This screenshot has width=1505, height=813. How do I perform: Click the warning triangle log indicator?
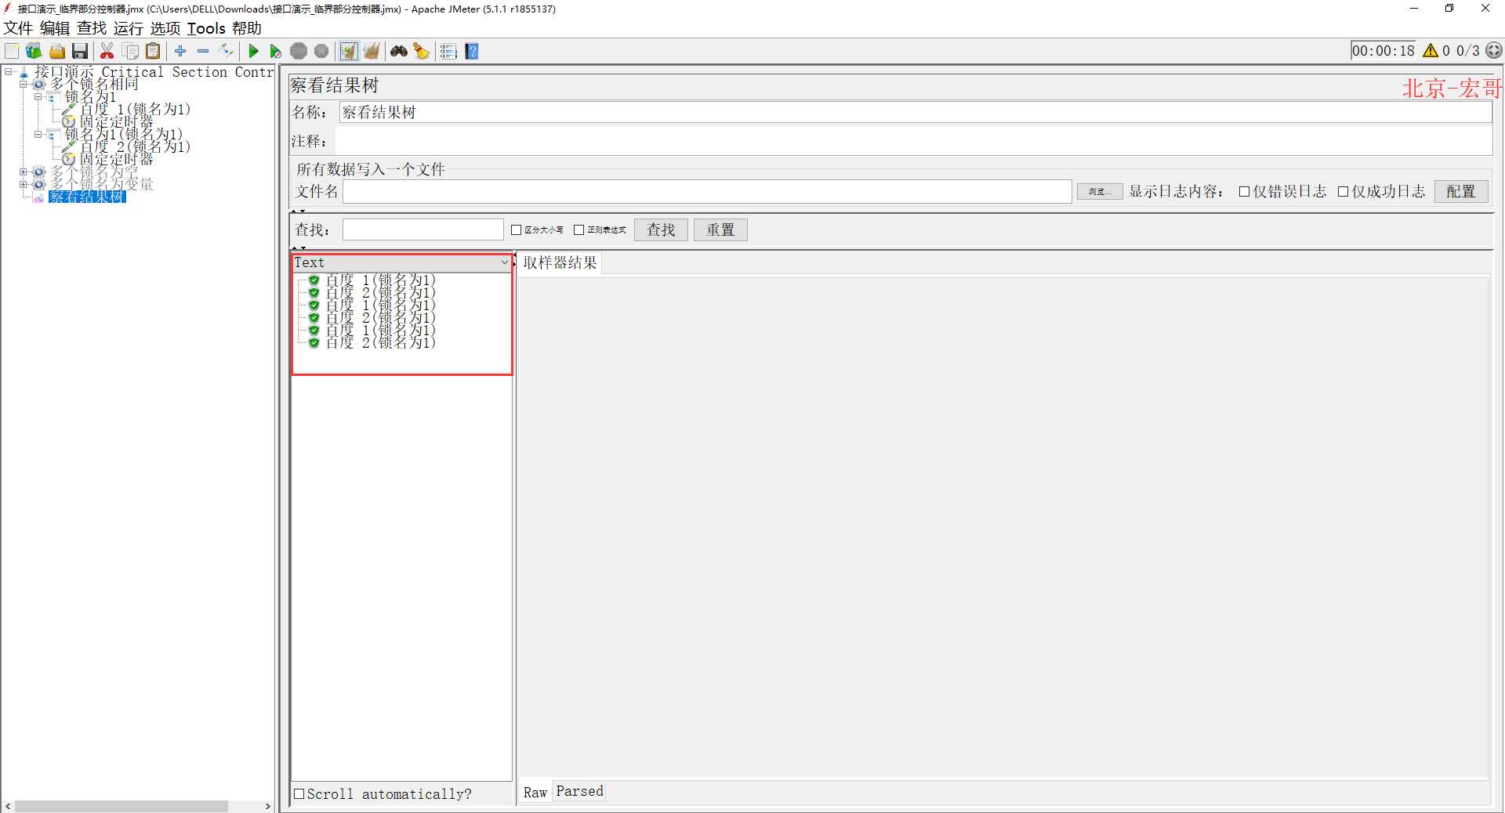(1431, 51)
